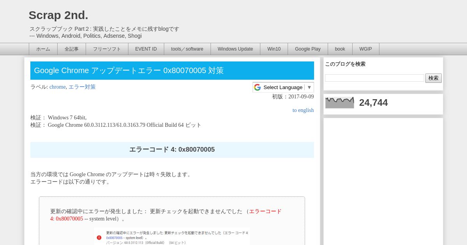The height and width of the screenshot is (245, 467).
Task: Follow the 'to english' link
Action: (x=303, y=110)
